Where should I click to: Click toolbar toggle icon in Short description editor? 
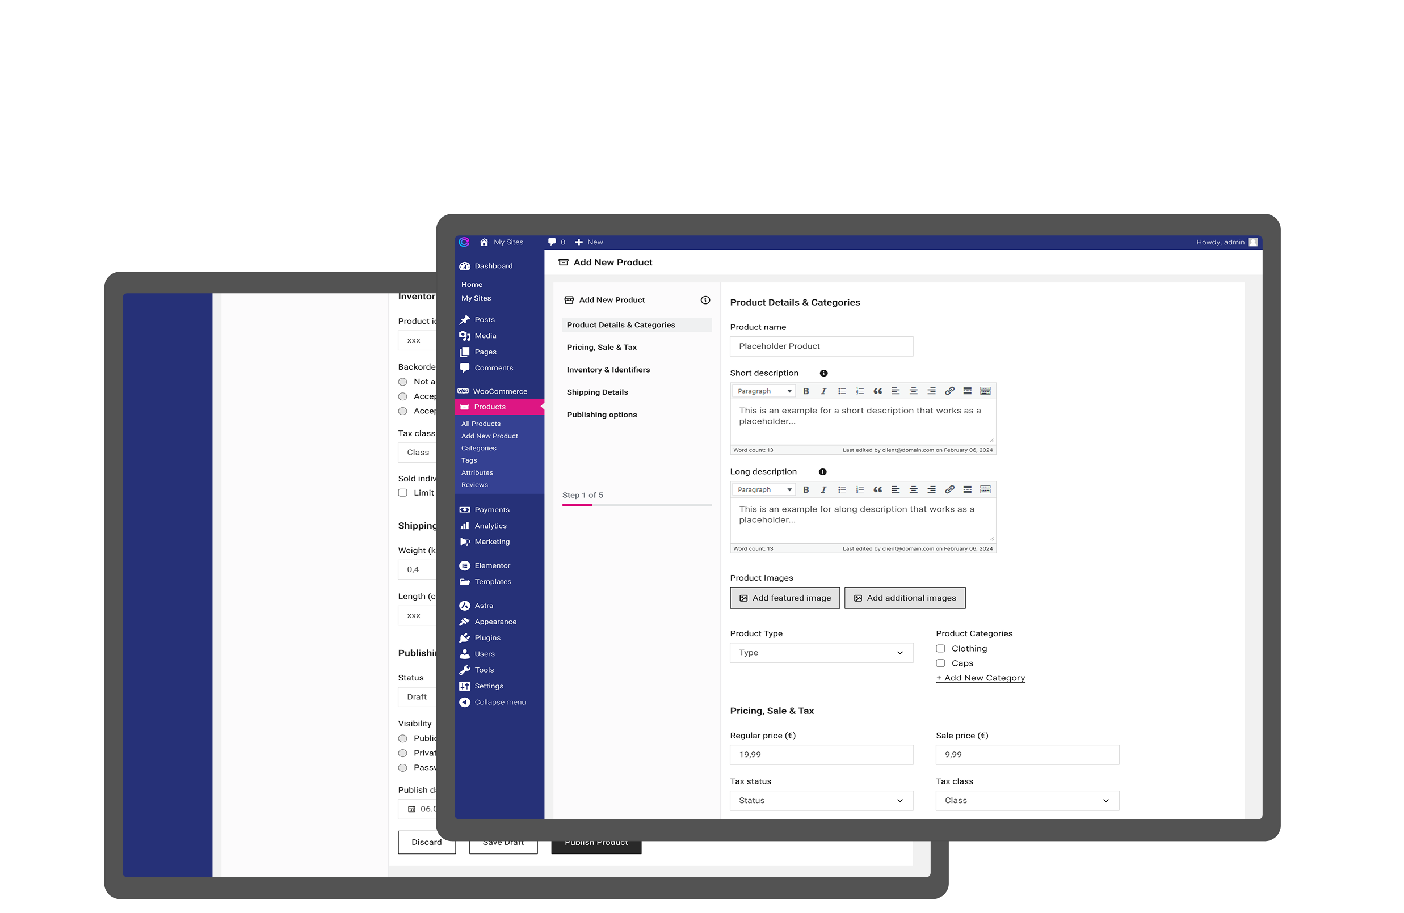coord(985,391)
